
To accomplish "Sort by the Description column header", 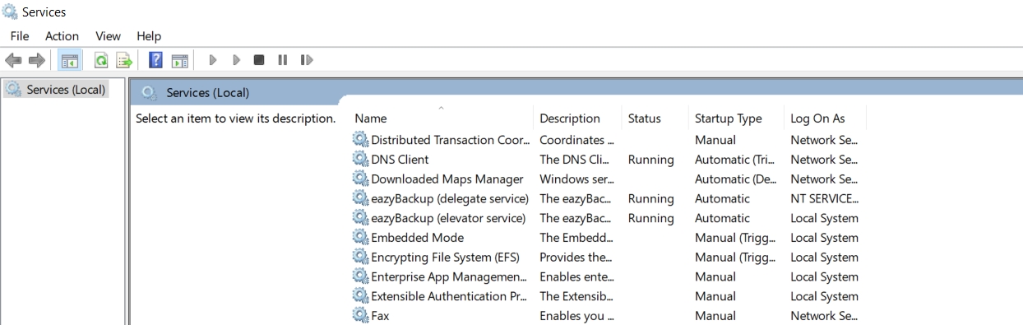I will click(577, 118).
